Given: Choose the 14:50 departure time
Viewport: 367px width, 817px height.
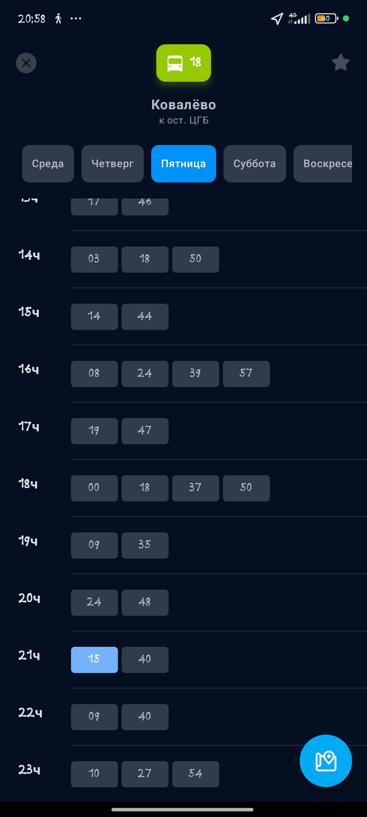Looking at the screenshot, I should click(196, 259).
